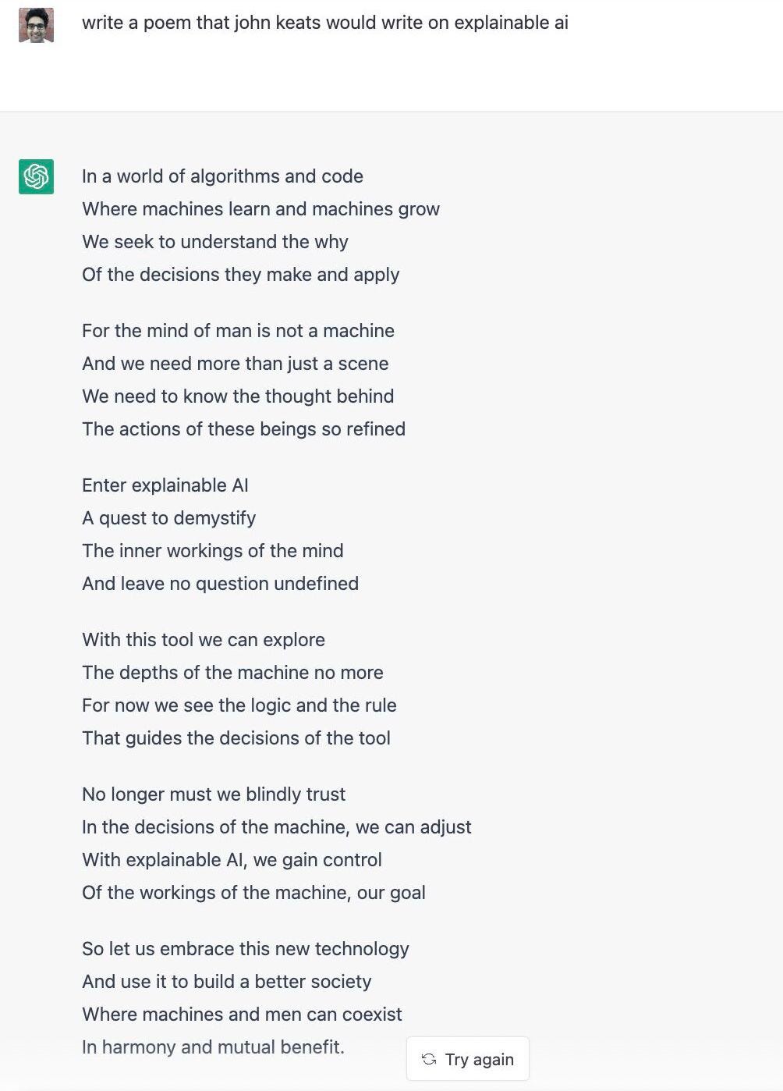Viewport: 783px width, 1091px height.
Task: Click "So let us embrace this new technology"
Action: 245,949
